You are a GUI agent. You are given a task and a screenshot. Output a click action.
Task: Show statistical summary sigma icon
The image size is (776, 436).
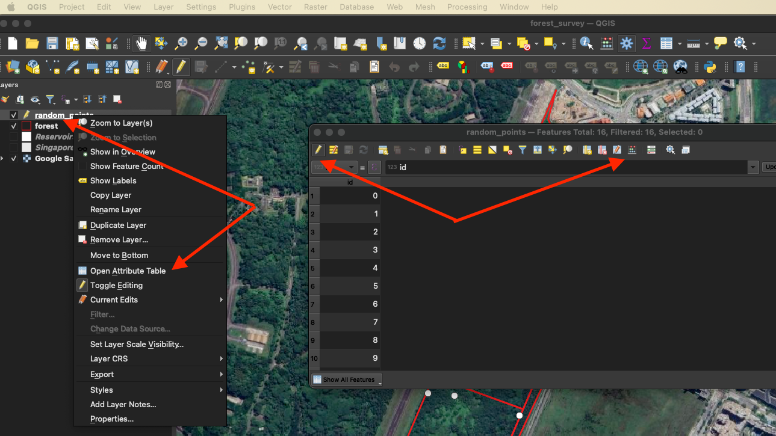point(647,43)
